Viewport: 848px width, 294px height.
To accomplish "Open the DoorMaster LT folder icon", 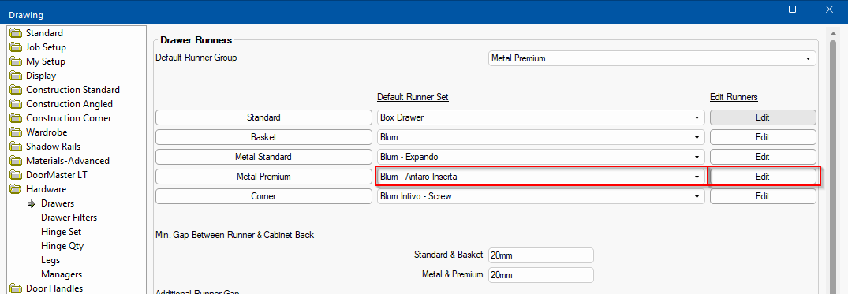I will pyautogui.click(x=17, y=175).
